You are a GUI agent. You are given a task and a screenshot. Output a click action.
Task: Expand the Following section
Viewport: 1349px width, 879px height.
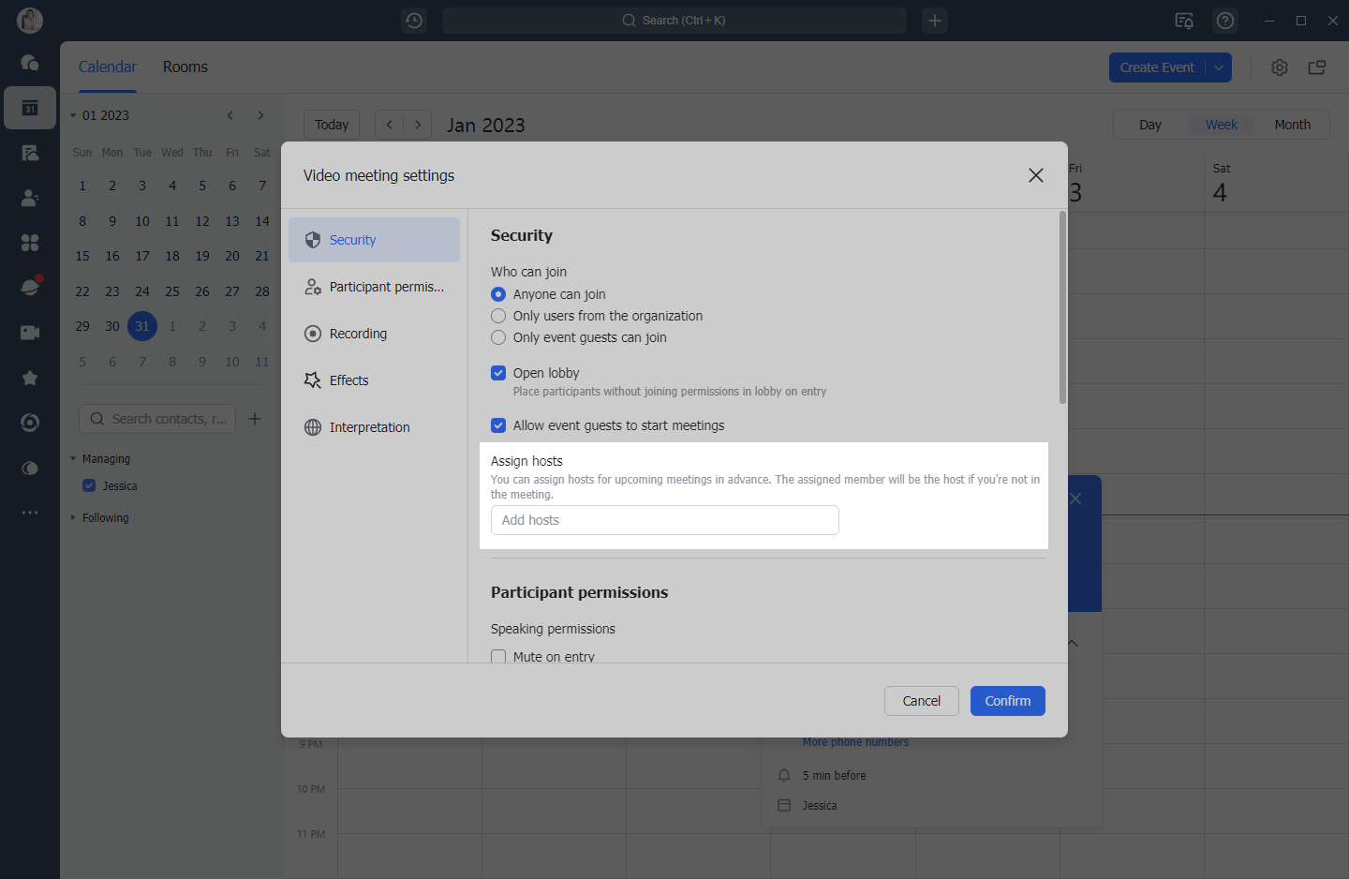pyautogui.click(x=73, y=517)
